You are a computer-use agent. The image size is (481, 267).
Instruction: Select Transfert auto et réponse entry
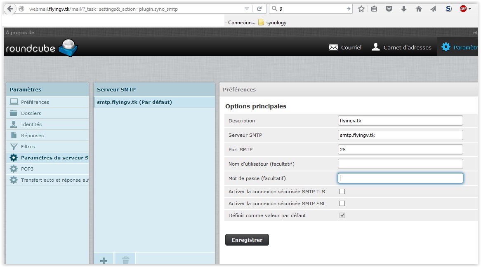[x=47, y=180]
